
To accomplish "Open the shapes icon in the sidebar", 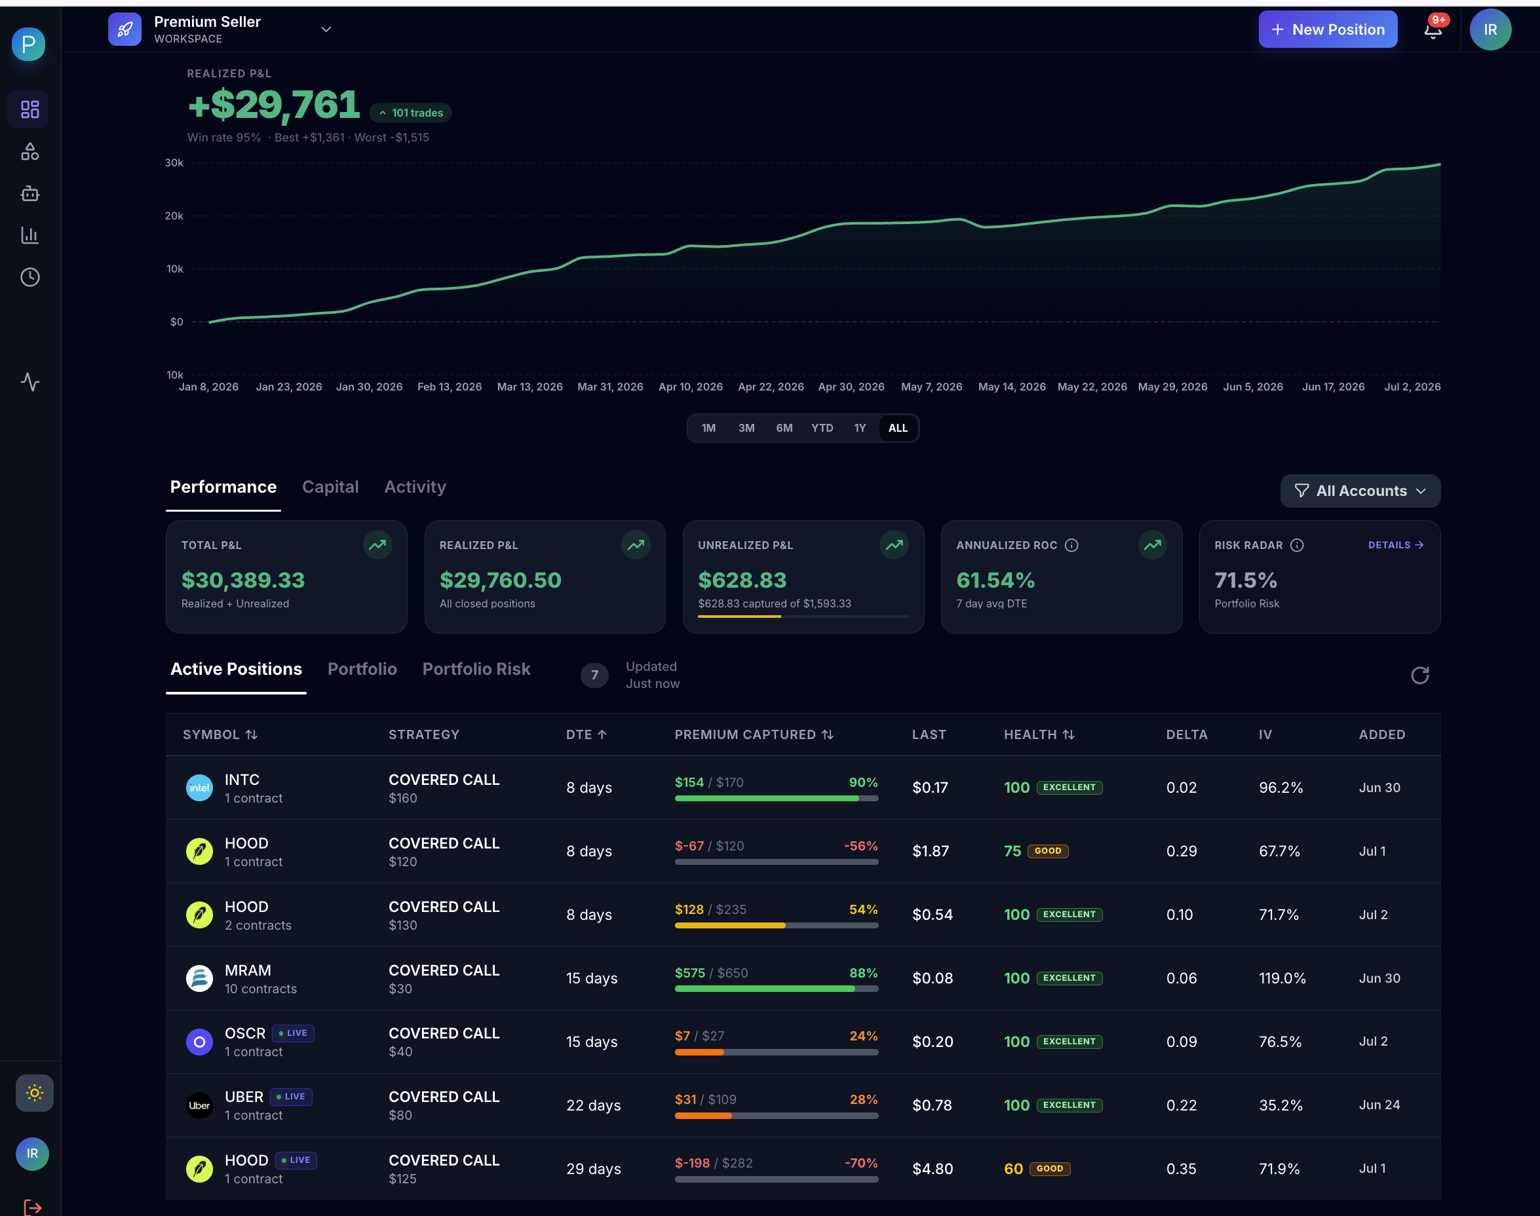I will pos(29,151).
